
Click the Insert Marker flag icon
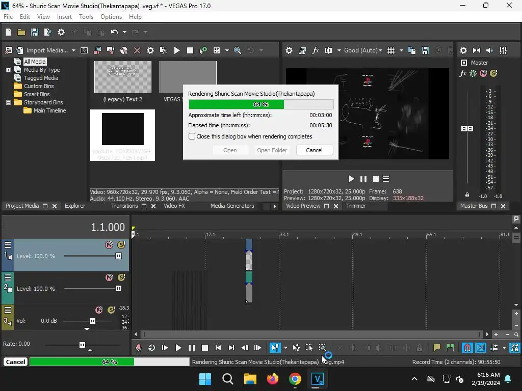point(436,348)
